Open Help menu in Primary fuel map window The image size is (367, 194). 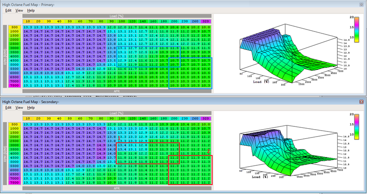tap(31, 10)
